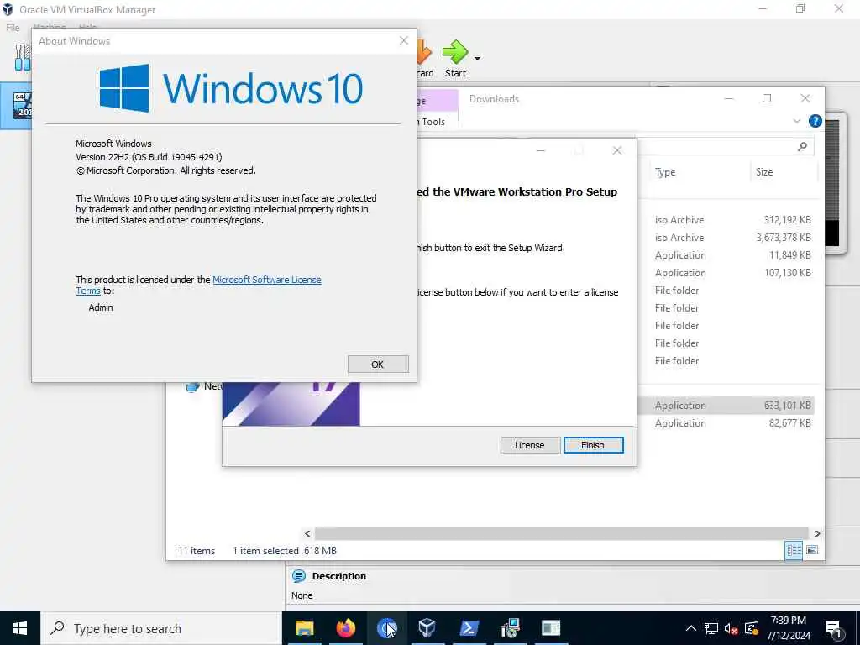Maximize the Downloads File Explorer window
Viewport: 860px width, 645px height.
pyautogui.click(x=767, y=98)
